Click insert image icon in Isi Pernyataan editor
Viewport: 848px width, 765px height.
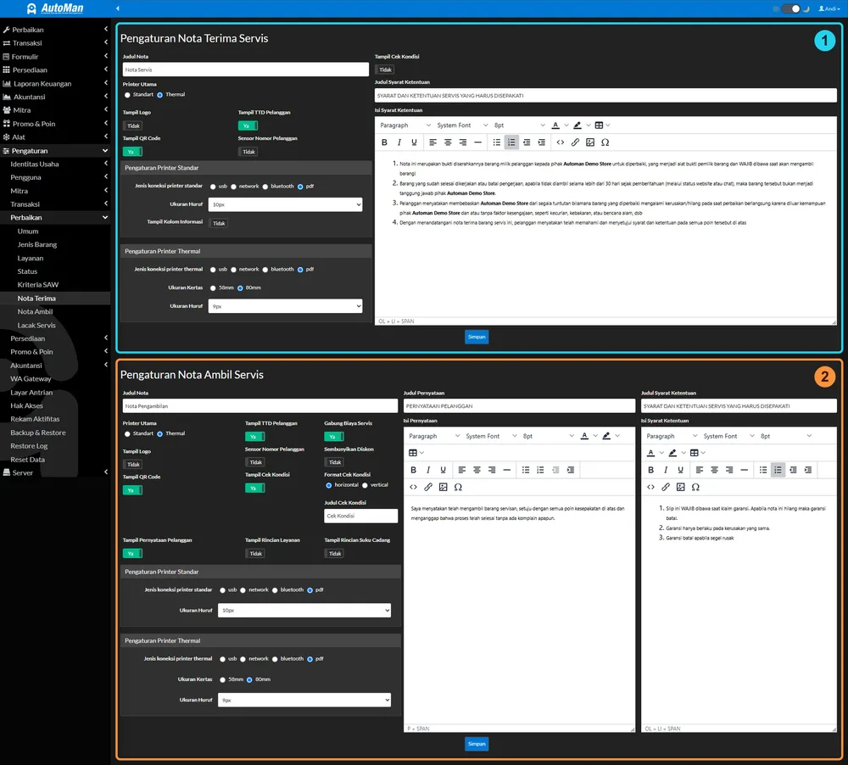point(443,487)
